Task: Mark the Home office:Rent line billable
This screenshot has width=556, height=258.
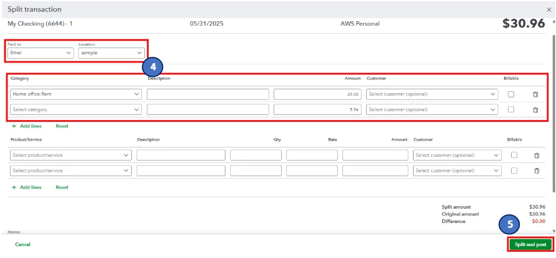Action: (x=510, y=94)
